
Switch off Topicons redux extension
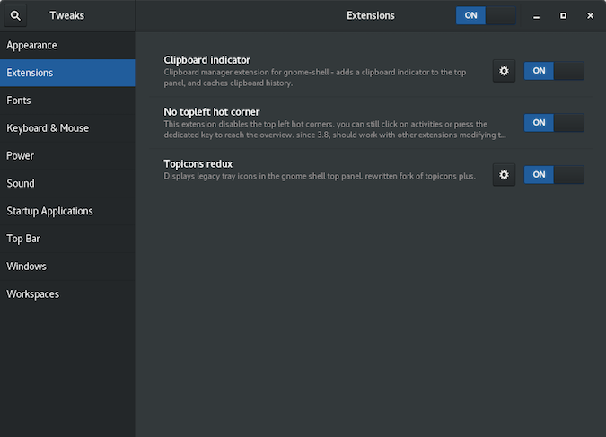coord(554,175)
